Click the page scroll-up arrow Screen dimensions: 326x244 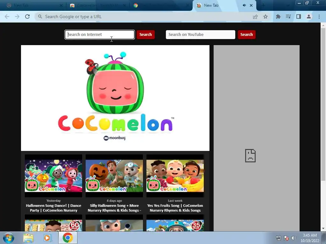(x=323, y=25)
